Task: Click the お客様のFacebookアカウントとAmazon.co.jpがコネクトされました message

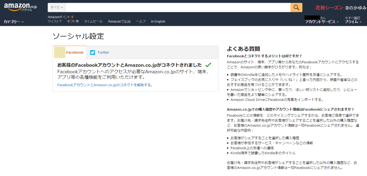Action: [129, 65]
